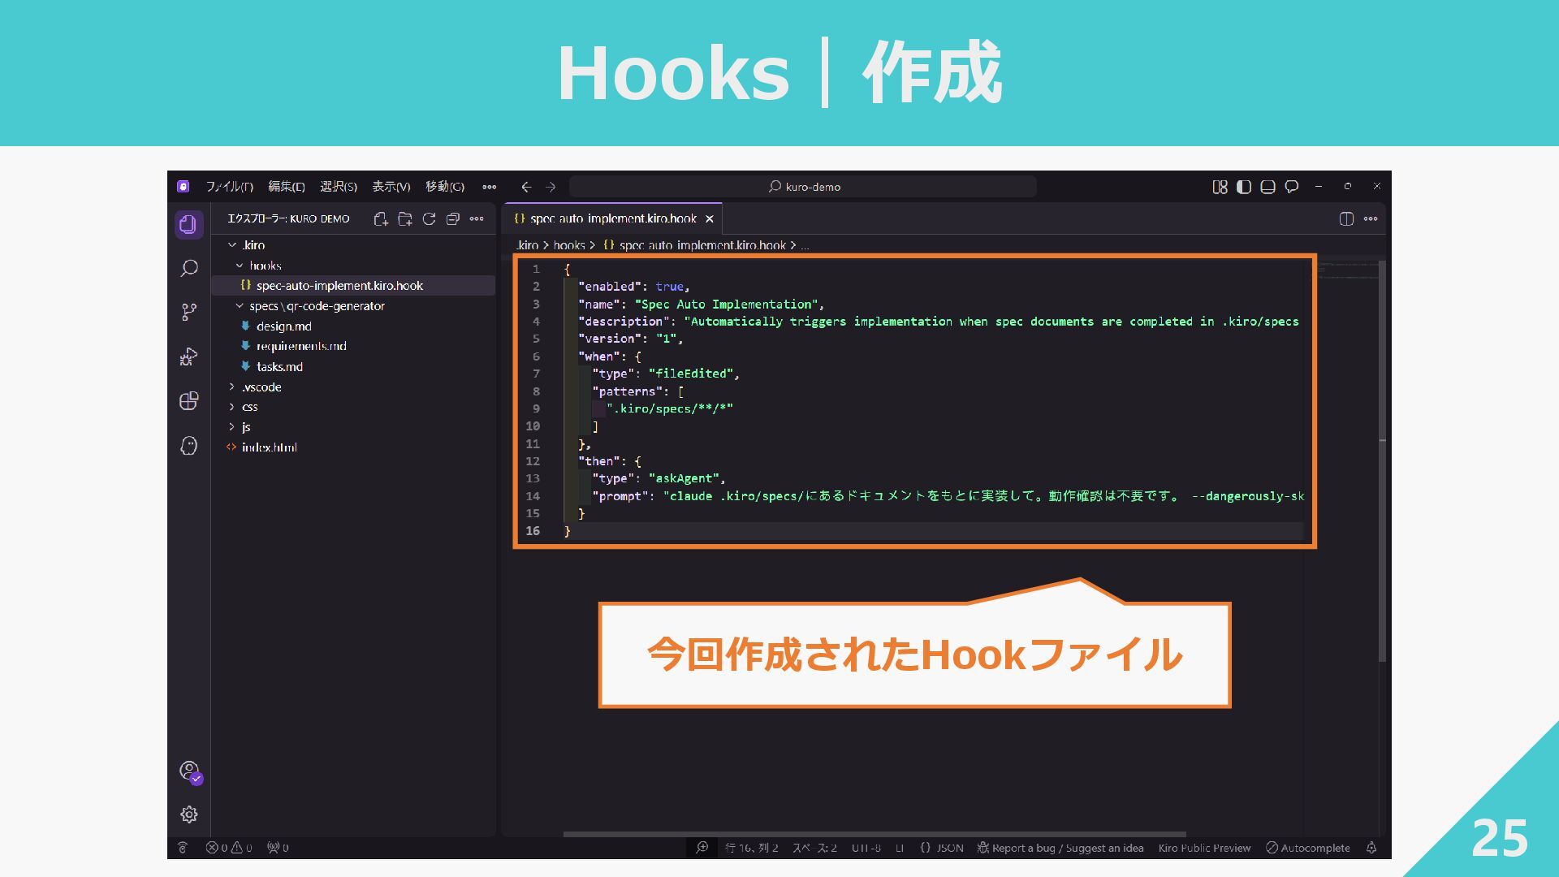This screenshot has height=877, width=1559.
Task: Click the Kiro app logo icon
Action: (184, 187)
